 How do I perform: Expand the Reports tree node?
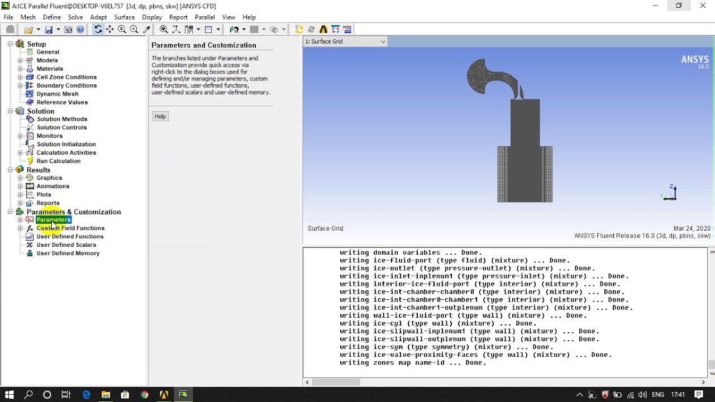pos(20,203)
